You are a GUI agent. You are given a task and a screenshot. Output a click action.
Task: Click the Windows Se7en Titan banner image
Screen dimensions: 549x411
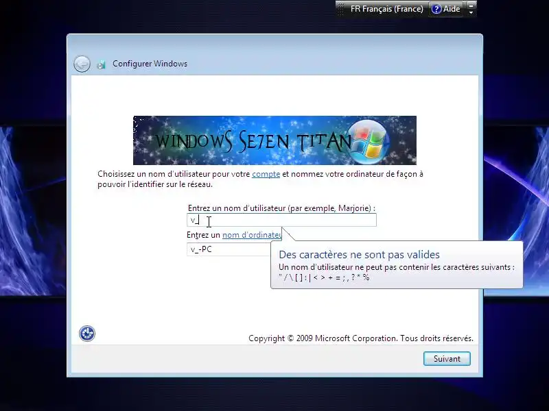274,140
